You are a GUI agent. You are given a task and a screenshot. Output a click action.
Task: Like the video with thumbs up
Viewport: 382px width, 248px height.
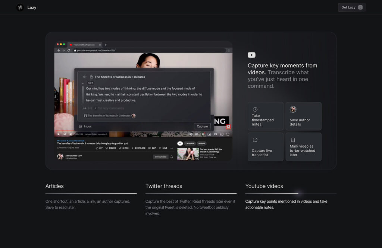tap(99, 148)
